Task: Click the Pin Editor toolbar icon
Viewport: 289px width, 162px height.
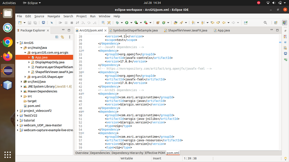Action: point(246,22)
